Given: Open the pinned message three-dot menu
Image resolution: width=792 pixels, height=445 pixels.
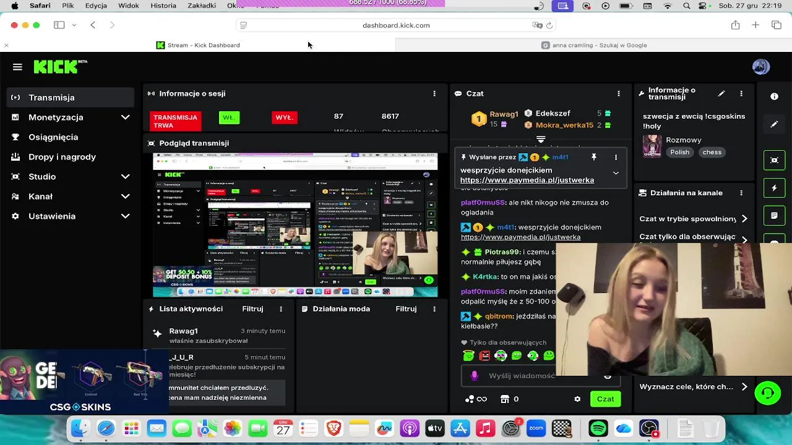Looking at the screenshot, I should click(x=616, y=157).
